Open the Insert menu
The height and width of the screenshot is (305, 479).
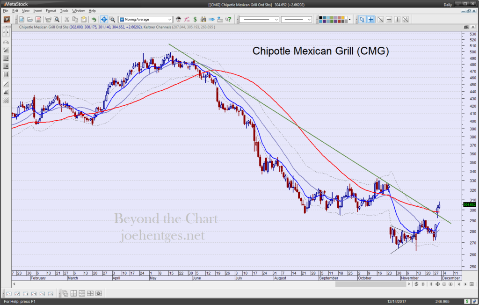pos(37,11)
